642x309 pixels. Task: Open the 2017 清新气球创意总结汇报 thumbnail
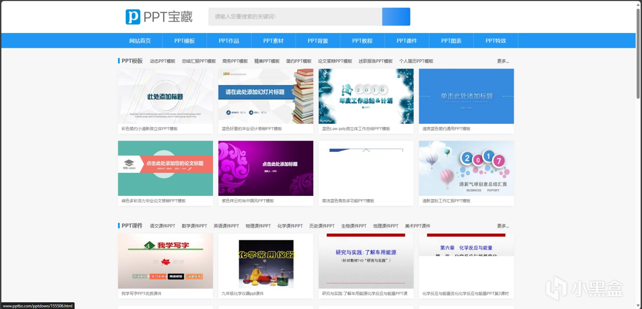click(x=466, y=168)
